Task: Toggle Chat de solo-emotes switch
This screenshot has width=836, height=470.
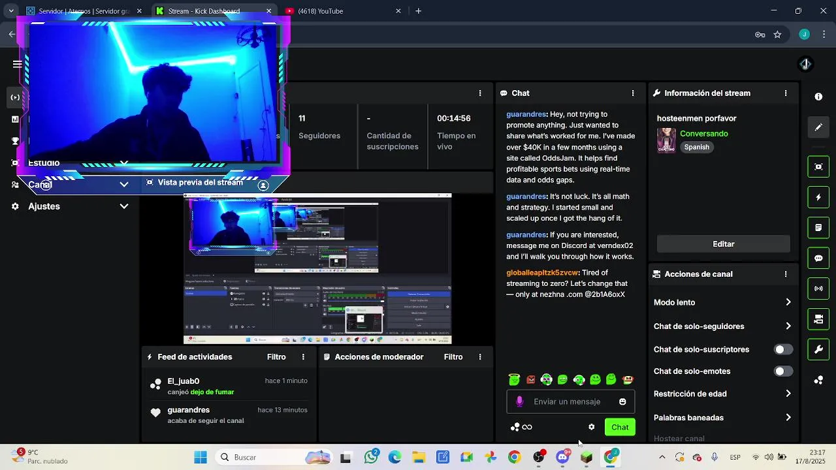Action: click(x=783, y=371)
